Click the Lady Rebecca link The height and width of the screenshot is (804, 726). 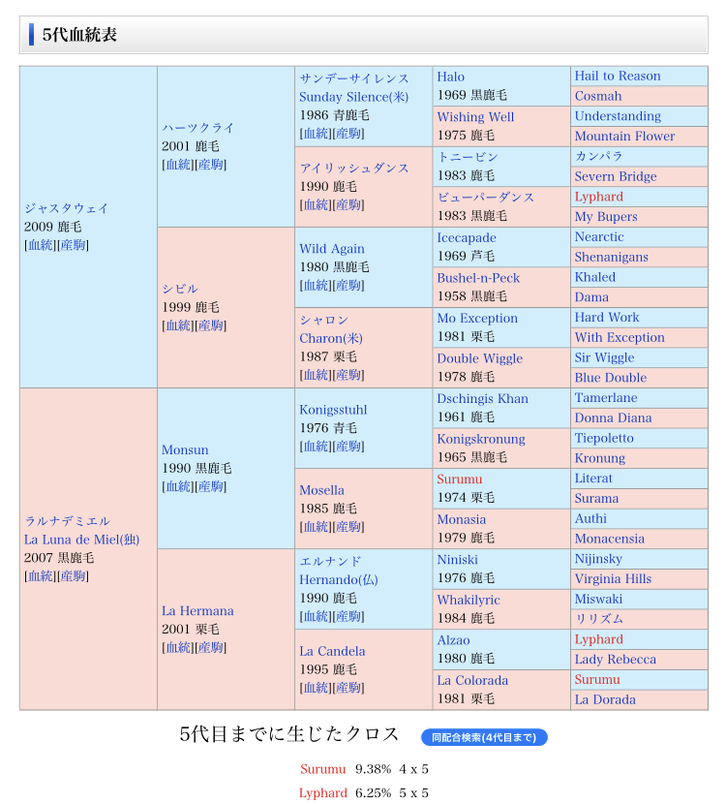[615, 660]
